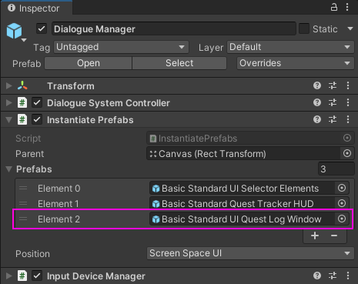The image size is (358, 284).
Task: Open Transform component three-dot menu
Action: (x=348, y=85)
